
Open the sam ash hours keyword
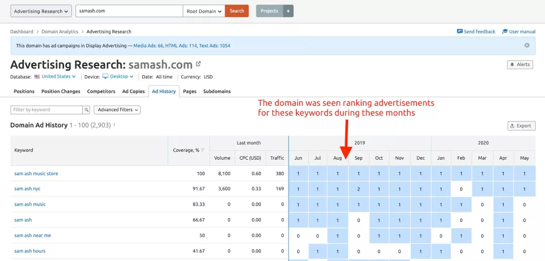(30, 251)
